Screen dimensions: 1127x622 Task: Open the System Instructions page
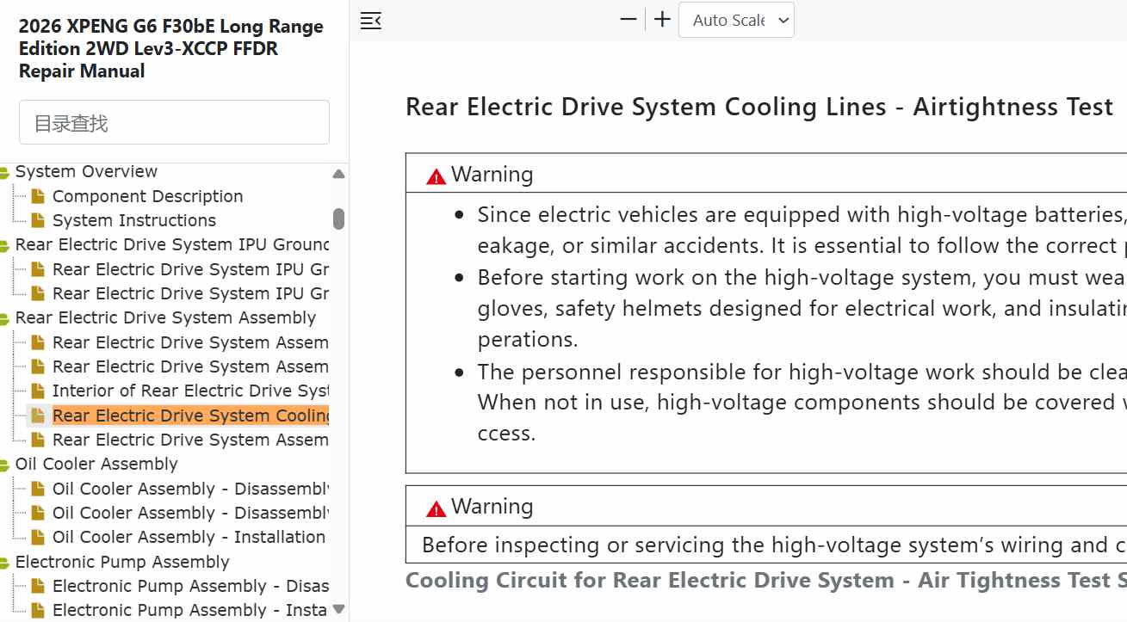[133, 220]
